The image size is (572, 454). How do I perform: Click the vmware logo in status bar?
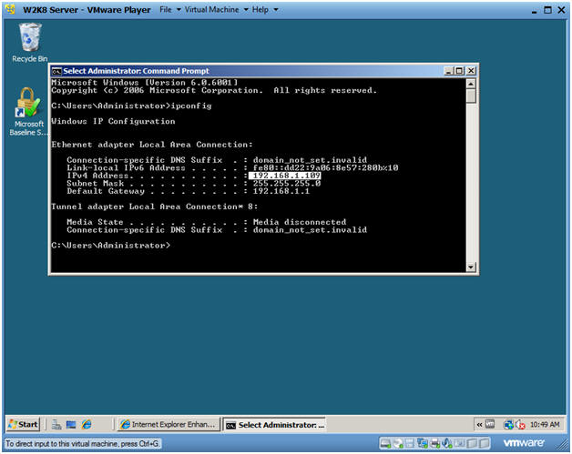(524, 443)
